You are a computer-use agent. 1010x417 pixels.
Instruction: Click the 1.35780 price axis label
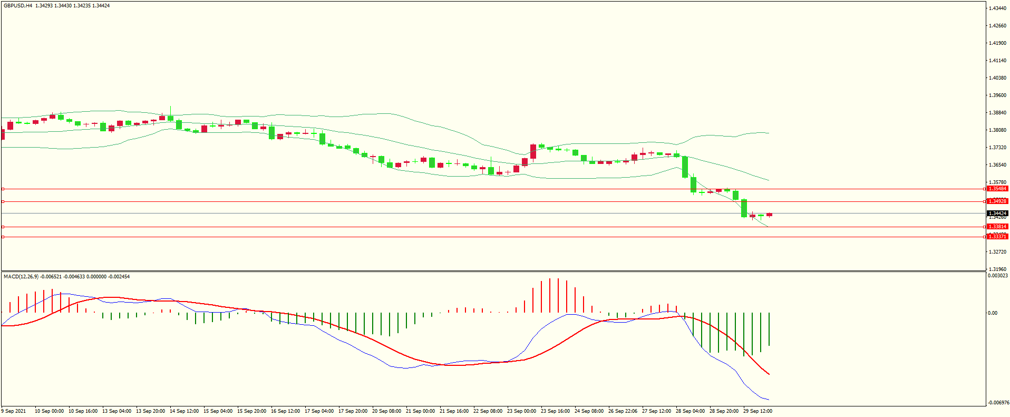pos(998,182)
